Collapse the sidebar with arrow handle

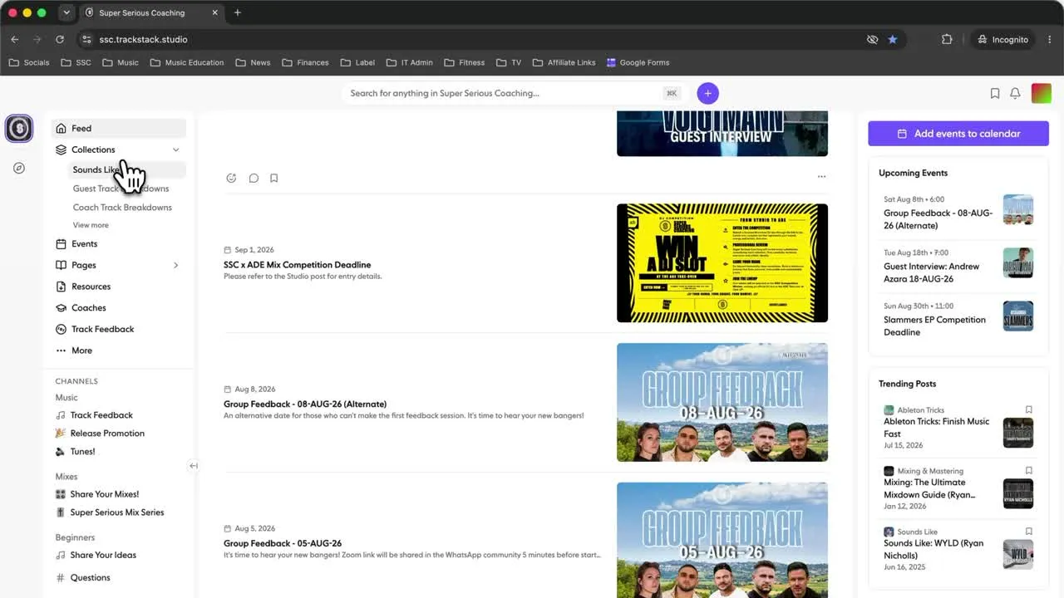coord(194,466)
